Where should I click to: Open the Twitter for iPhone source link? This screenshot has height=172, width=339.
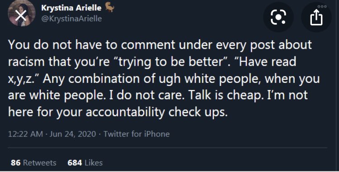click(137, 134)
